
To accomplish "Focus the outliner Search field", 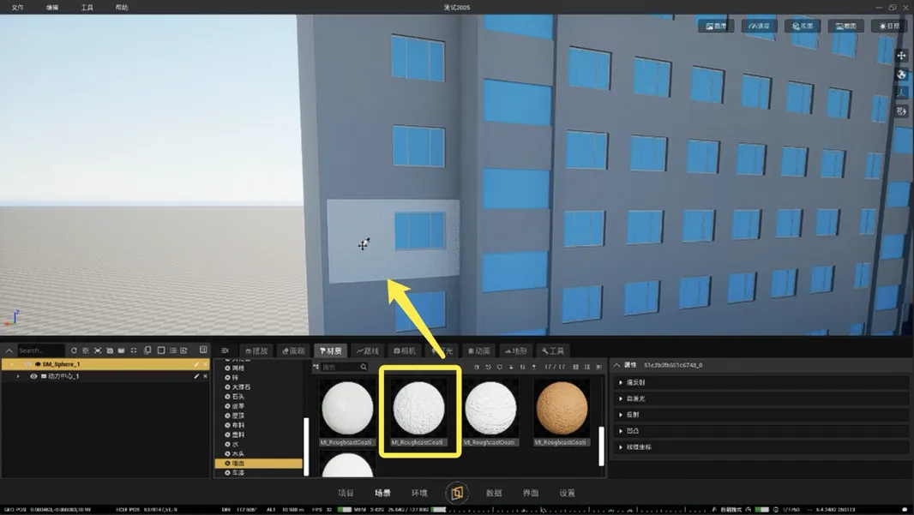I will [x=39, y=350].
